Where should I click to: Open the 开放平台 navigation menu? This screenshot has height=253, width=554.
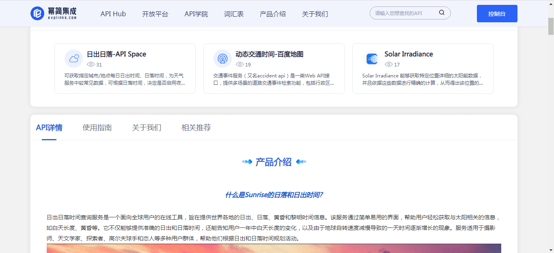[x=155, y=14]
